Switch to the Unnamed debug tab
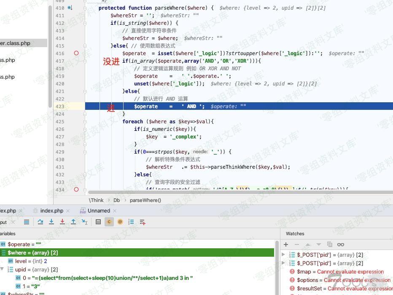This screenshot has height=295, width=393. click(x=98, y=211)
